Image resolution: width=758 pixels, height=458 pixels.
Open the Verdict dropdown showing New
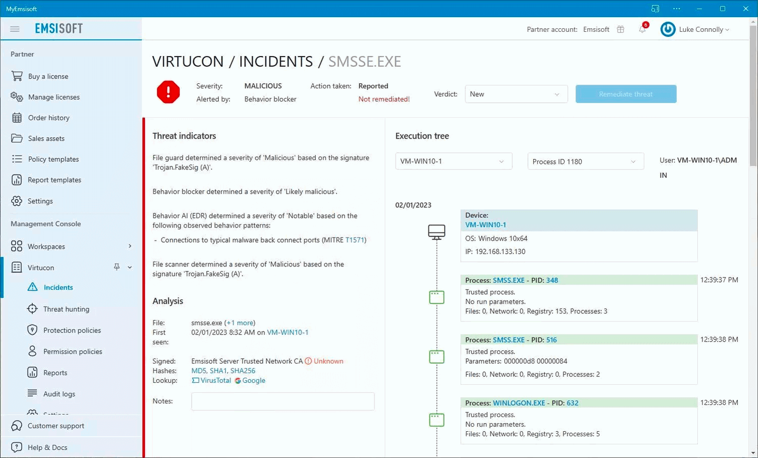(516, 94)
